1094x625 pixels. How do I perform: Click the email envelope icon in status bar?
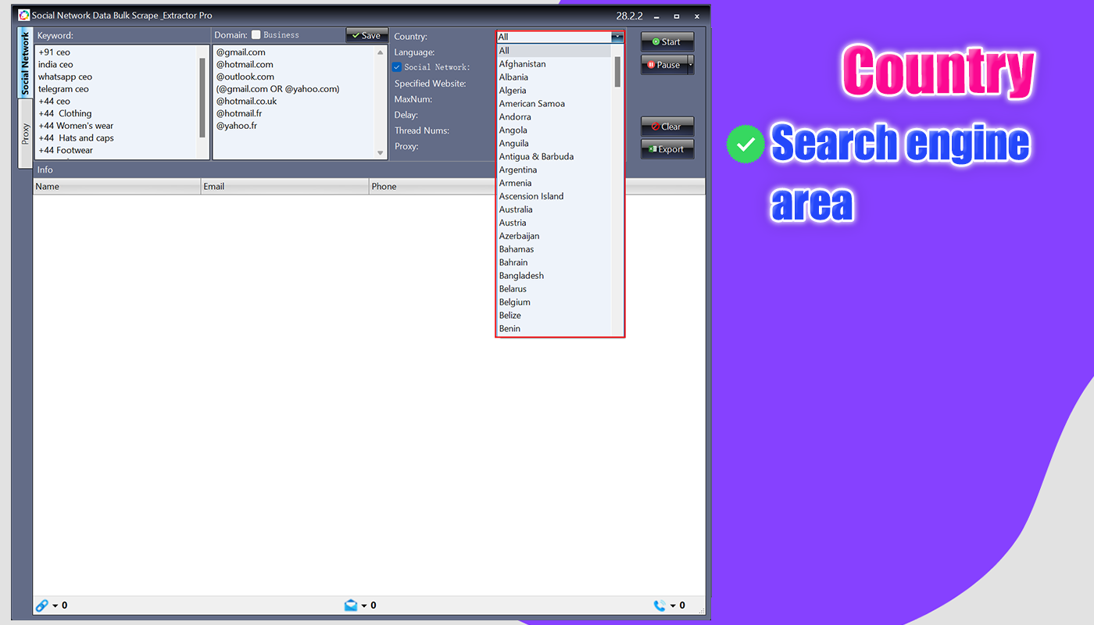coord(351,605)
